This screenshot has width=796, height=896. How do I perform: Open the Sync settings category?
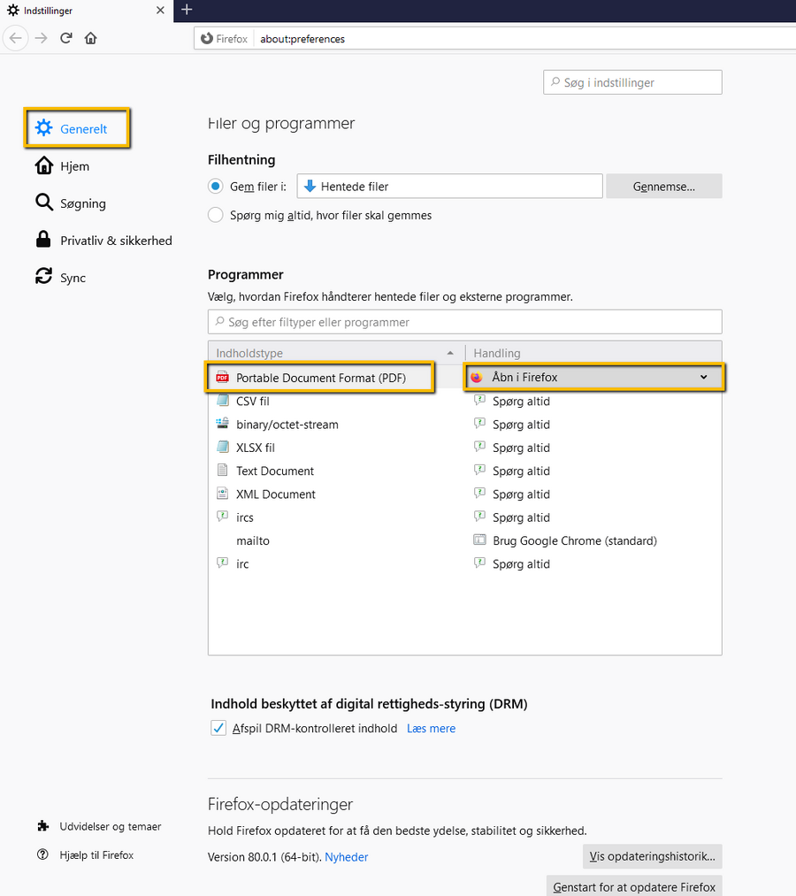[x=60, y=278]
